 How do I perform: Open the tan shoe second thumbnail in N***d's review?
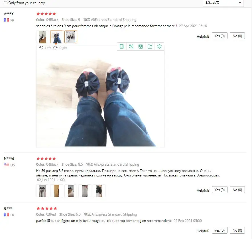56,191
